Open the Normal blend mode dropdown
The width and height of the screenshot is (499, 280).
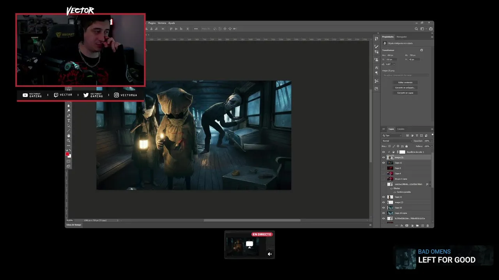(x=397, y=141)
